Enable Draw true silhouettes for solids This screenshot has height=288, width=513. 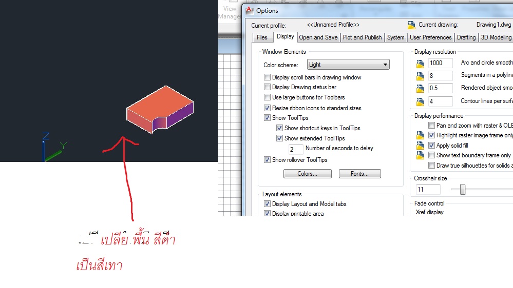pos(431,165)
